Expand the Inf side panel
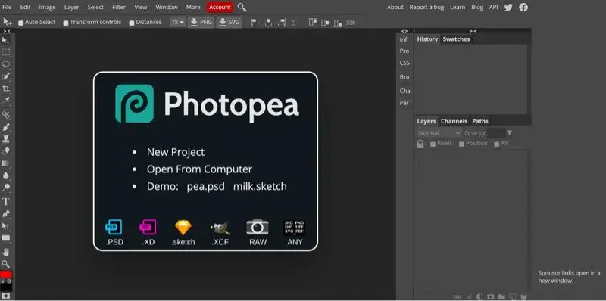The width and height of the screenshot is (606, 301). tap(404, 39)
